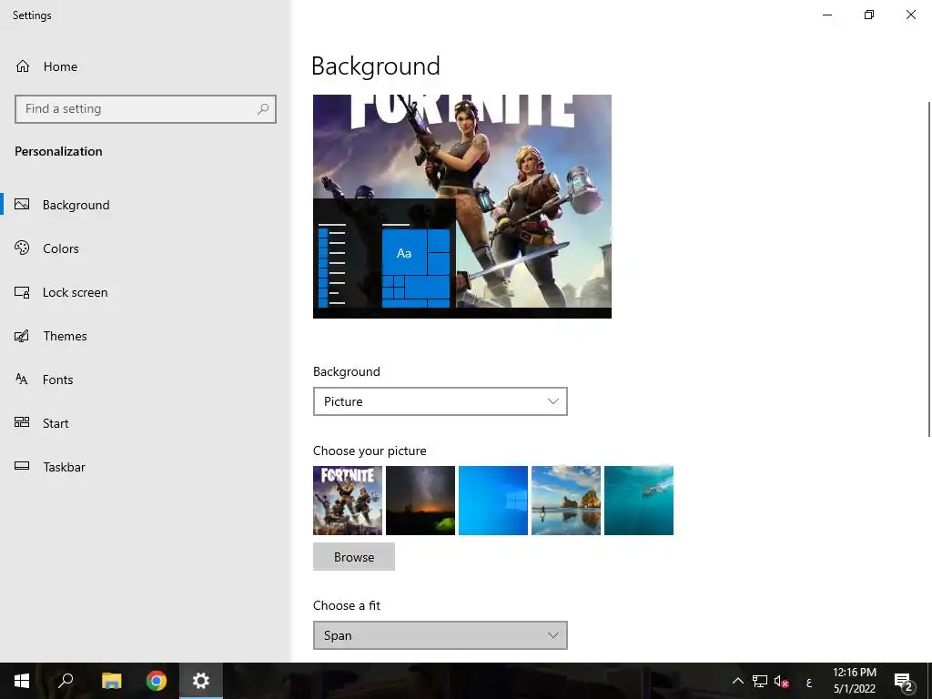The height and width of the screenshot is (699, 932).
Task: Click the taskbar clock and date
Action: [854, 681]
